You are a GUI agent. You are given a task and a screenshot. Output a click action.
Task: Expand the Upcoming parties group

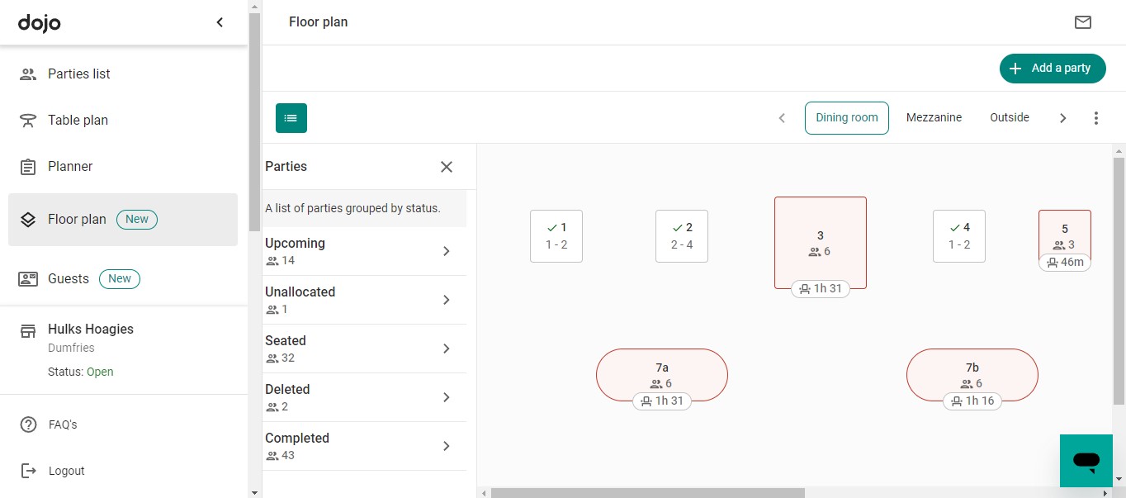coord(446,250)
